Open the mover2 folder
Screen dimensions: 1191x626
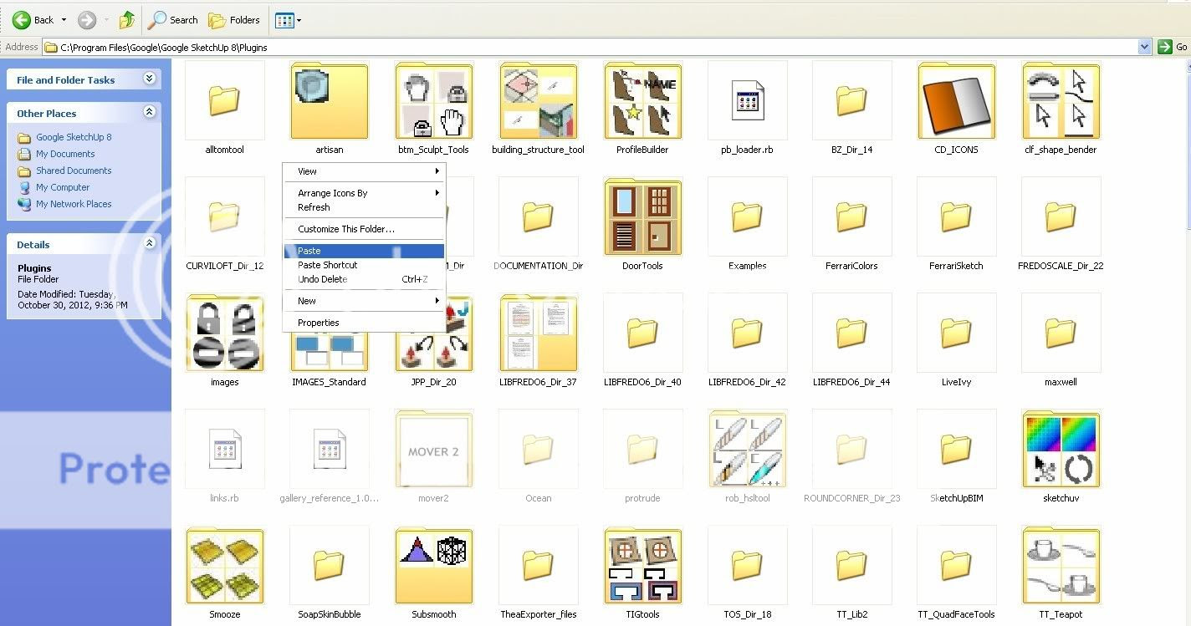click(434, 449)
